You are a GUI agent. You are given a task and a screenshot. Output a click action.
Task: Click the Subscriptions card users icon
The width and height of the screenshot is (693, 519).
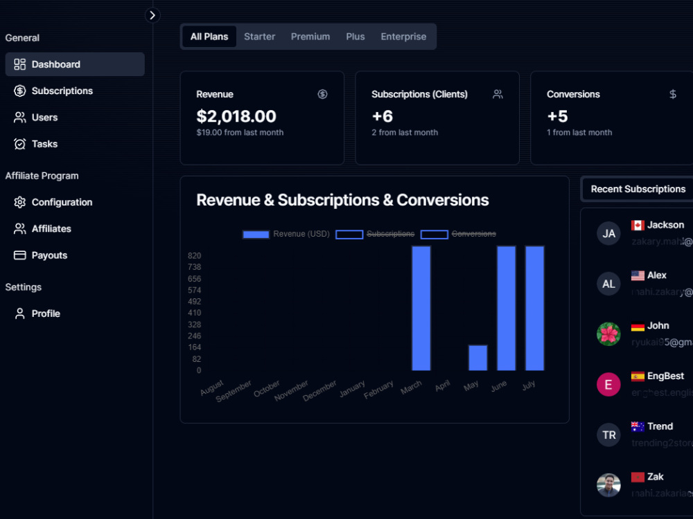[x=498, y=94]
